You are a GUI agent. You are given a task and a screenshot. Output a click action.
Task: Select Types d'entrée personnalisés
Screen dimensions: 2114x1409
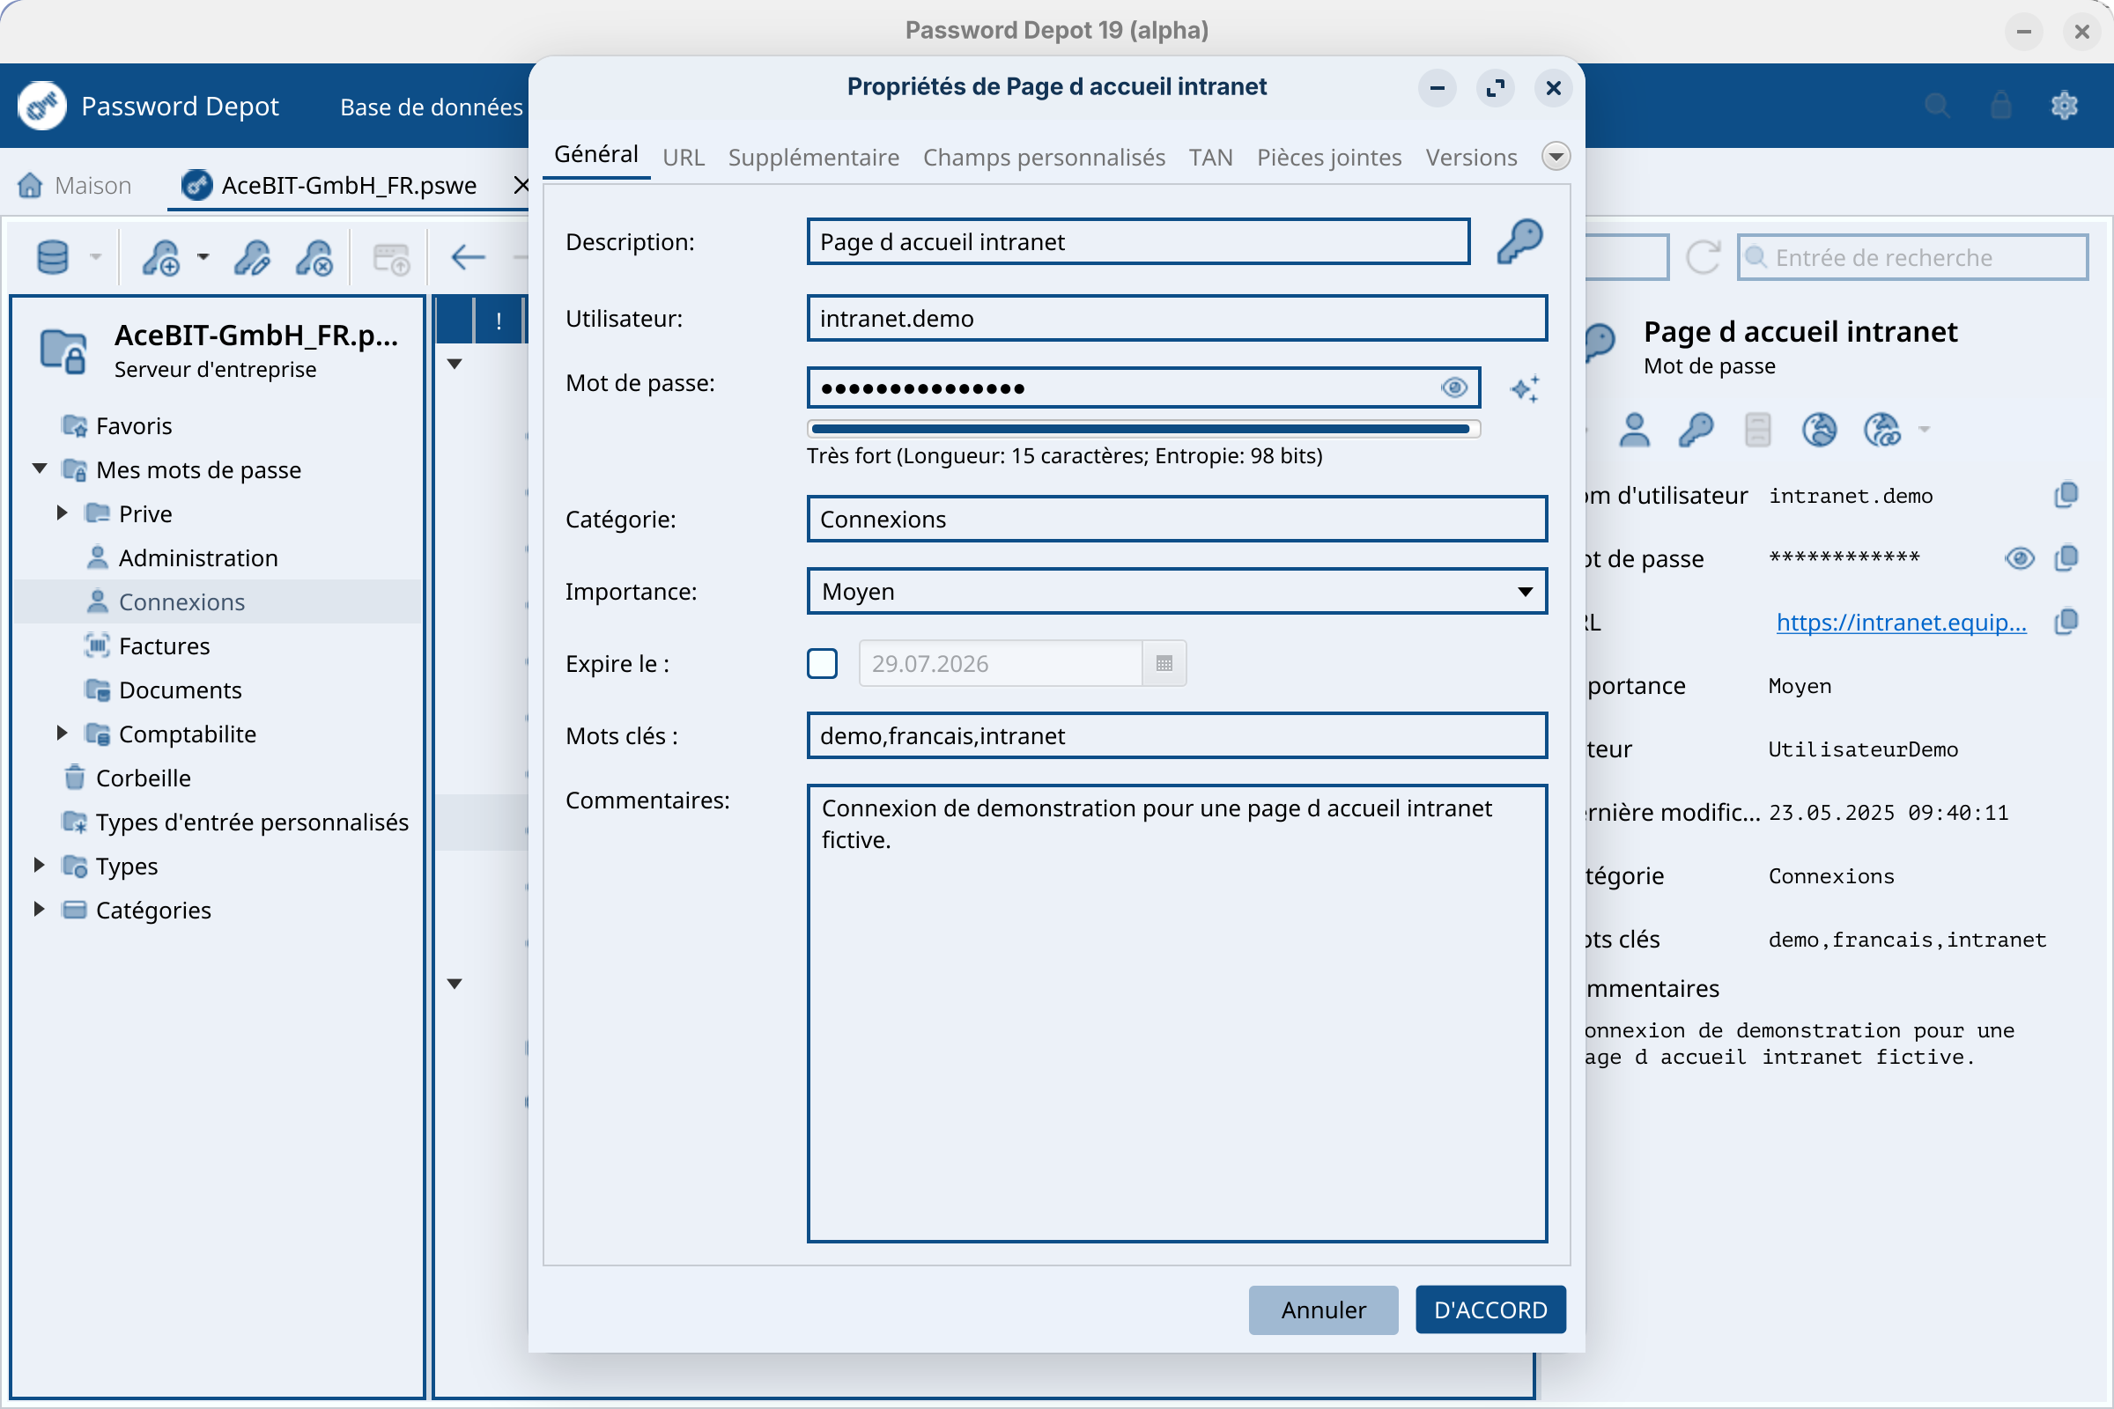[x=252, y=823]
